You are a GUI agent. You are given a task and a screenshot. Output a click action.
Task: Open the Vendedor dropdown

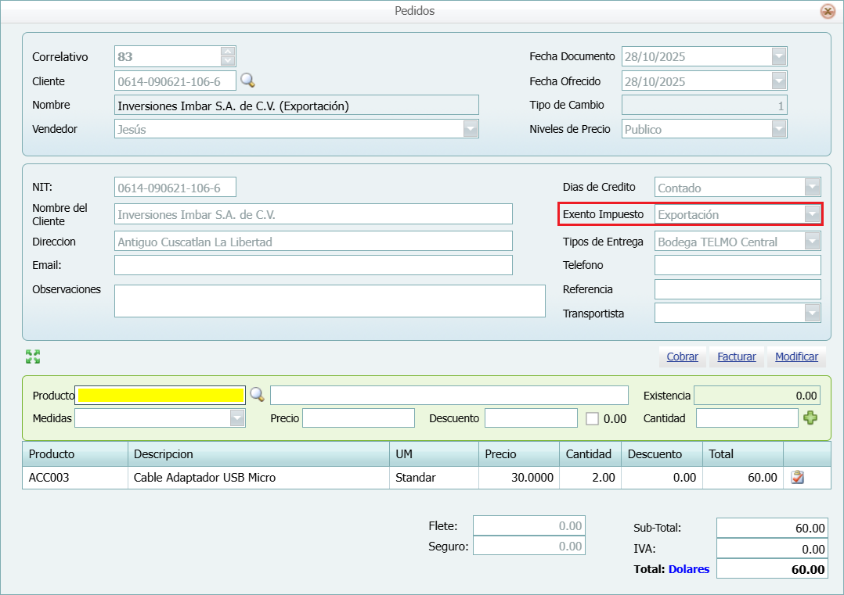(470, 129)
